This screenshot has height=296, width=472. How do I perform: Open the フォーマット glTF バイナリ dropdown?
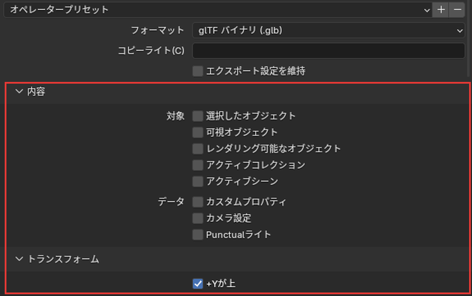[329, 30]
